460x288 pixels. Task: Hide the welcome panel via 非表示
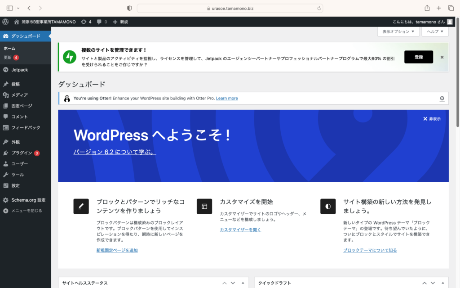(x=432, y=119)
